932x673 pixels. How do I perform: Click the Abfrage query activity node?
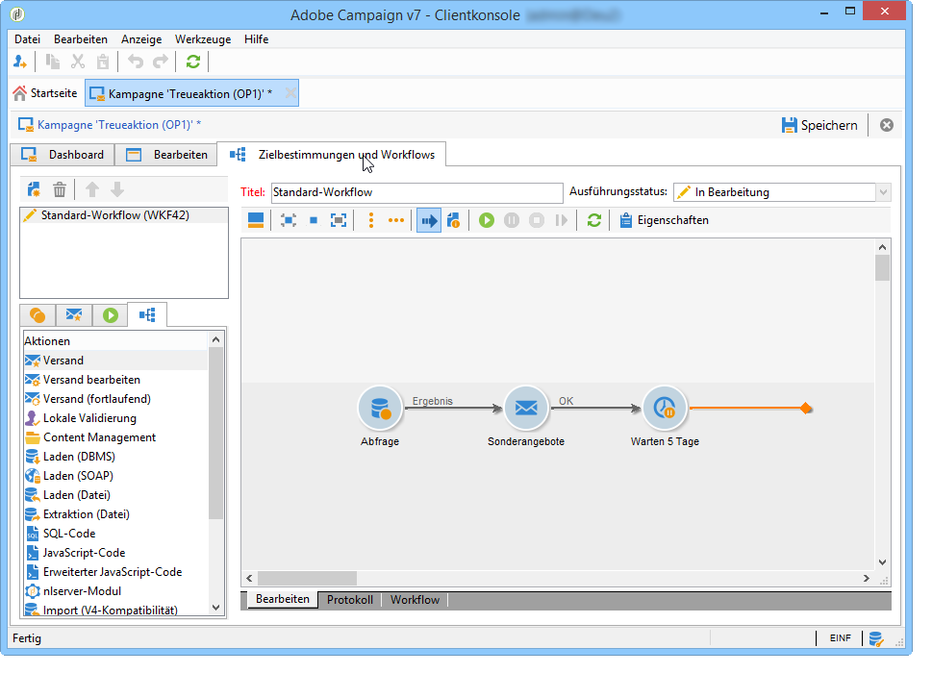[x=380, y=408]
